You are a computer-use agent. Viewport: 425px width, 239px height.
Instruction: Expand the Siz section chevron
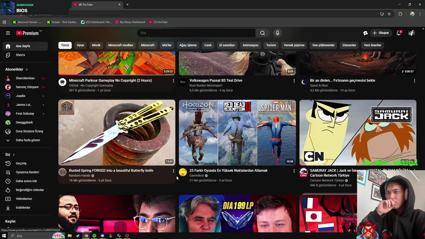click(14, 155)
